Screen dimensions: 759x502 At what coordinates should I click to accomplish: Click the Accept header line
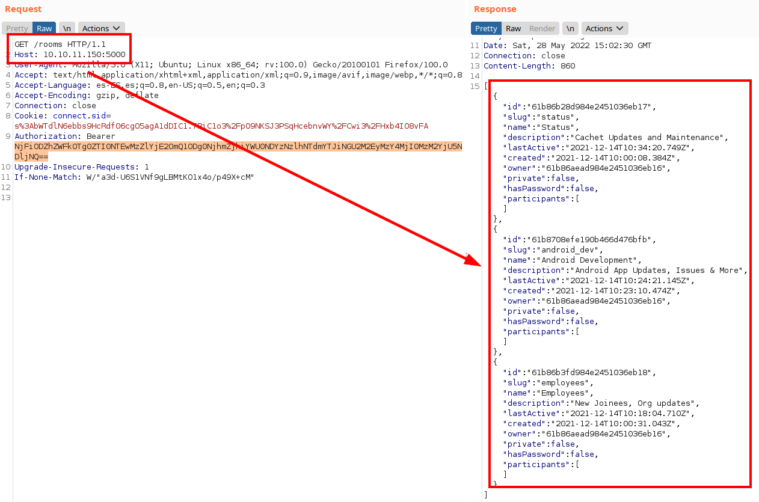click(238, 75)
